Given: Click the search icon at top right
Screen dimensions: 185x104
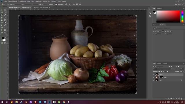Looking at the screenshot, I should pos(176,4).
